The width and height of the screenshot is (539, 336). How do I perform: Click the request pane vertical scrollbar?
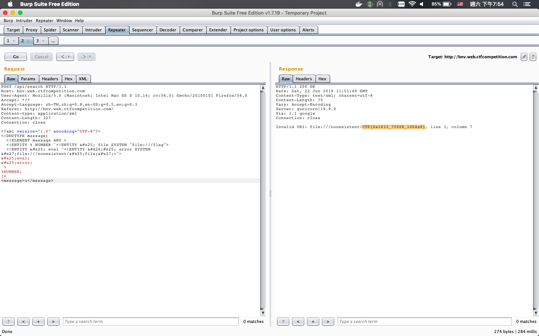click(x=263, y=200)
